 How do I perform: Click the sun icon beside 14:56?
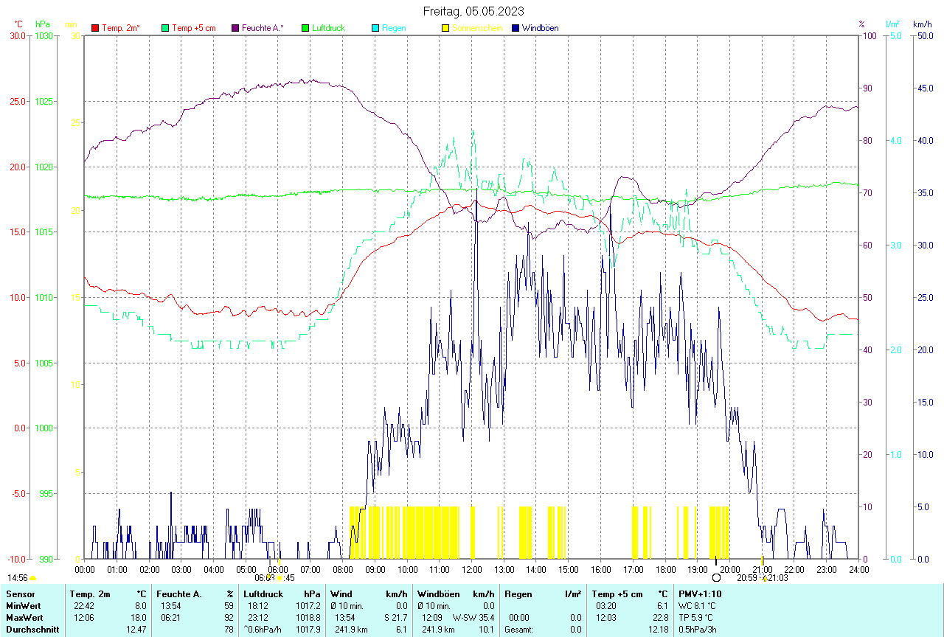[x=33, y=579]
